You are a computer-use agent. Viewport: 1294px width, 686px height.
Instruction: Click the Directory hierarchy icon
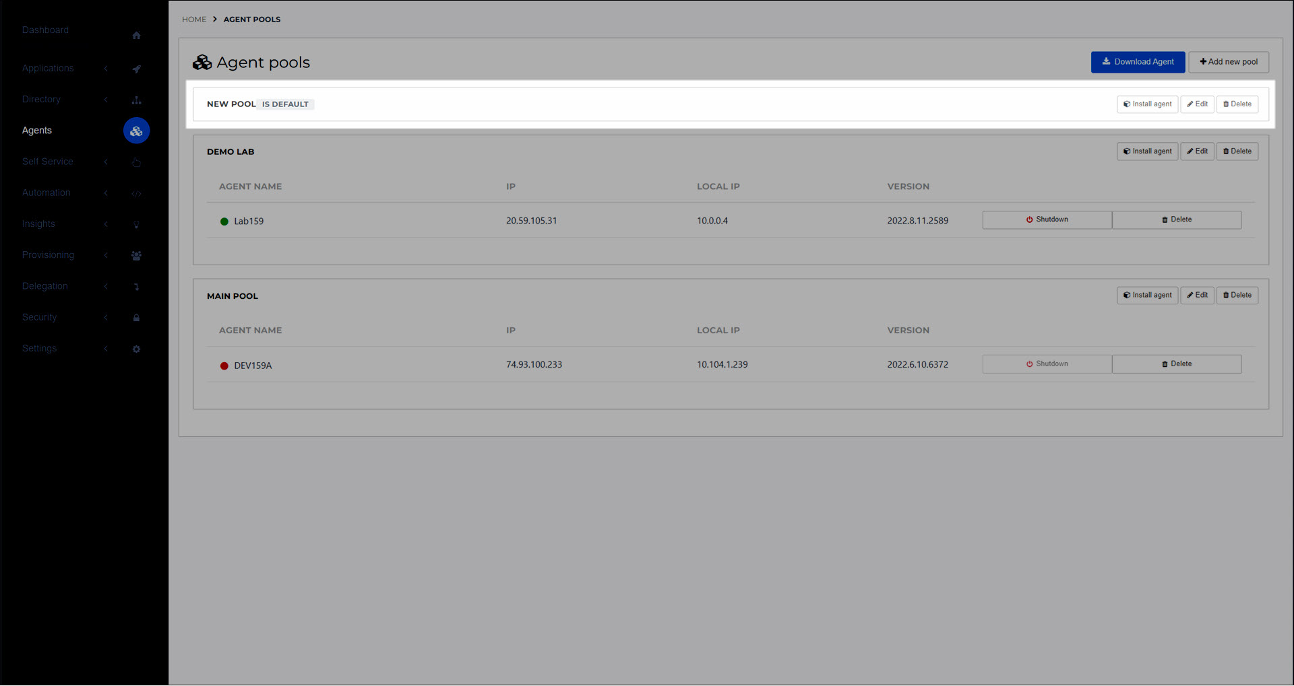click(136, 100)
